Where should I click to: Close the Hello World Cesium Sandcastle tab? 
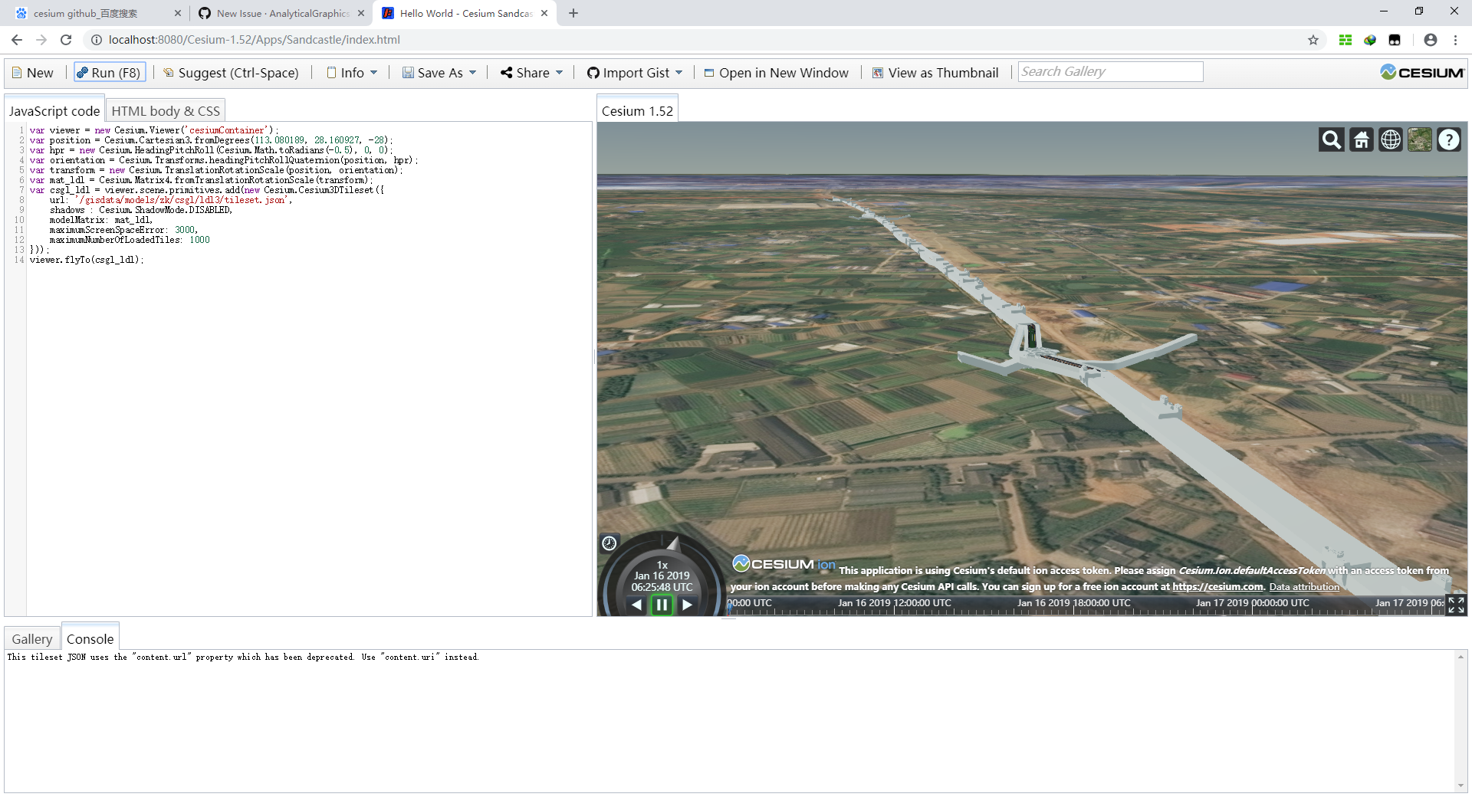click(x=544, y=13)
